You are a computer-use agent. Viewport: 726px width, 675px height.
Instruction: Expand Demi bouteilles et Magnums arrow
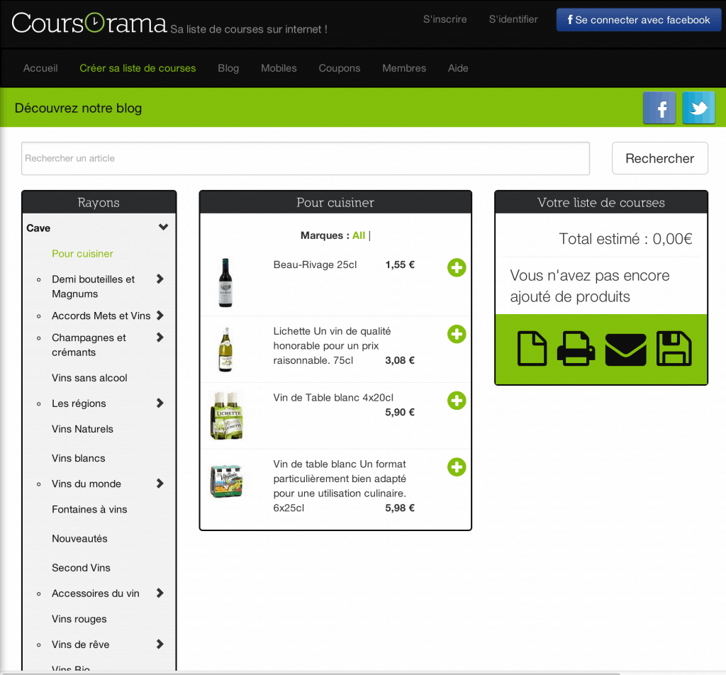coord(160,279)
